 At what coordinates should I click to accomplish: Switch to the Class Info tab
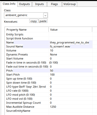(9, 4)
